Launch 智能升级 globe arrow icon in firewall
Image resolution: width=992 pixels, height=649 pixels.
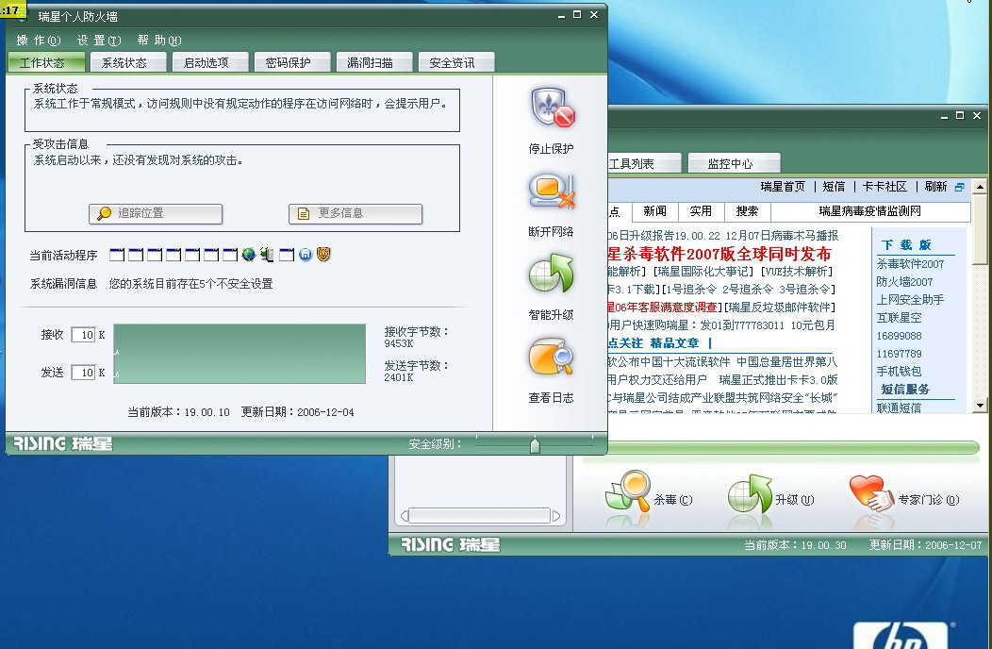551,274
